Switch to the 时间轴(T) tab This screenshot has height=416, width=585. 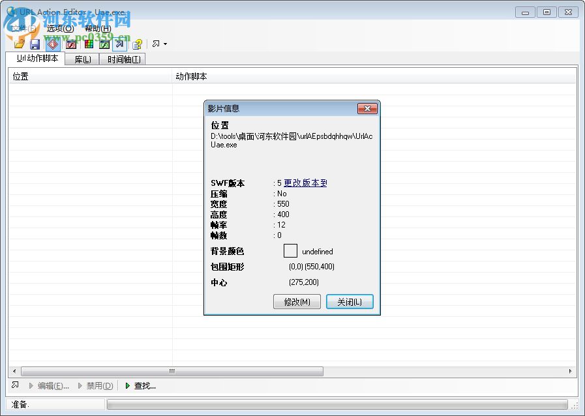tap(123, 59)
